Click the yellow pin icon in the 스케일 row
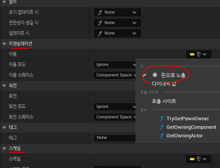 192,159
